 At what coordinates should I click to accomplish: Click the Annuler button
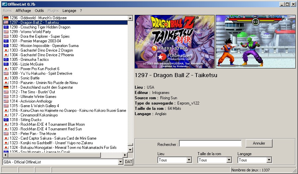259,143
